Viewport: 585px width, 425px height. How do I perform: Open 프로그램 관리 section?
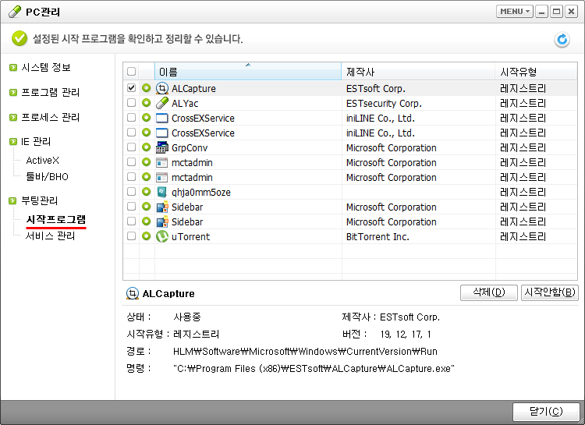pos(51,92)
